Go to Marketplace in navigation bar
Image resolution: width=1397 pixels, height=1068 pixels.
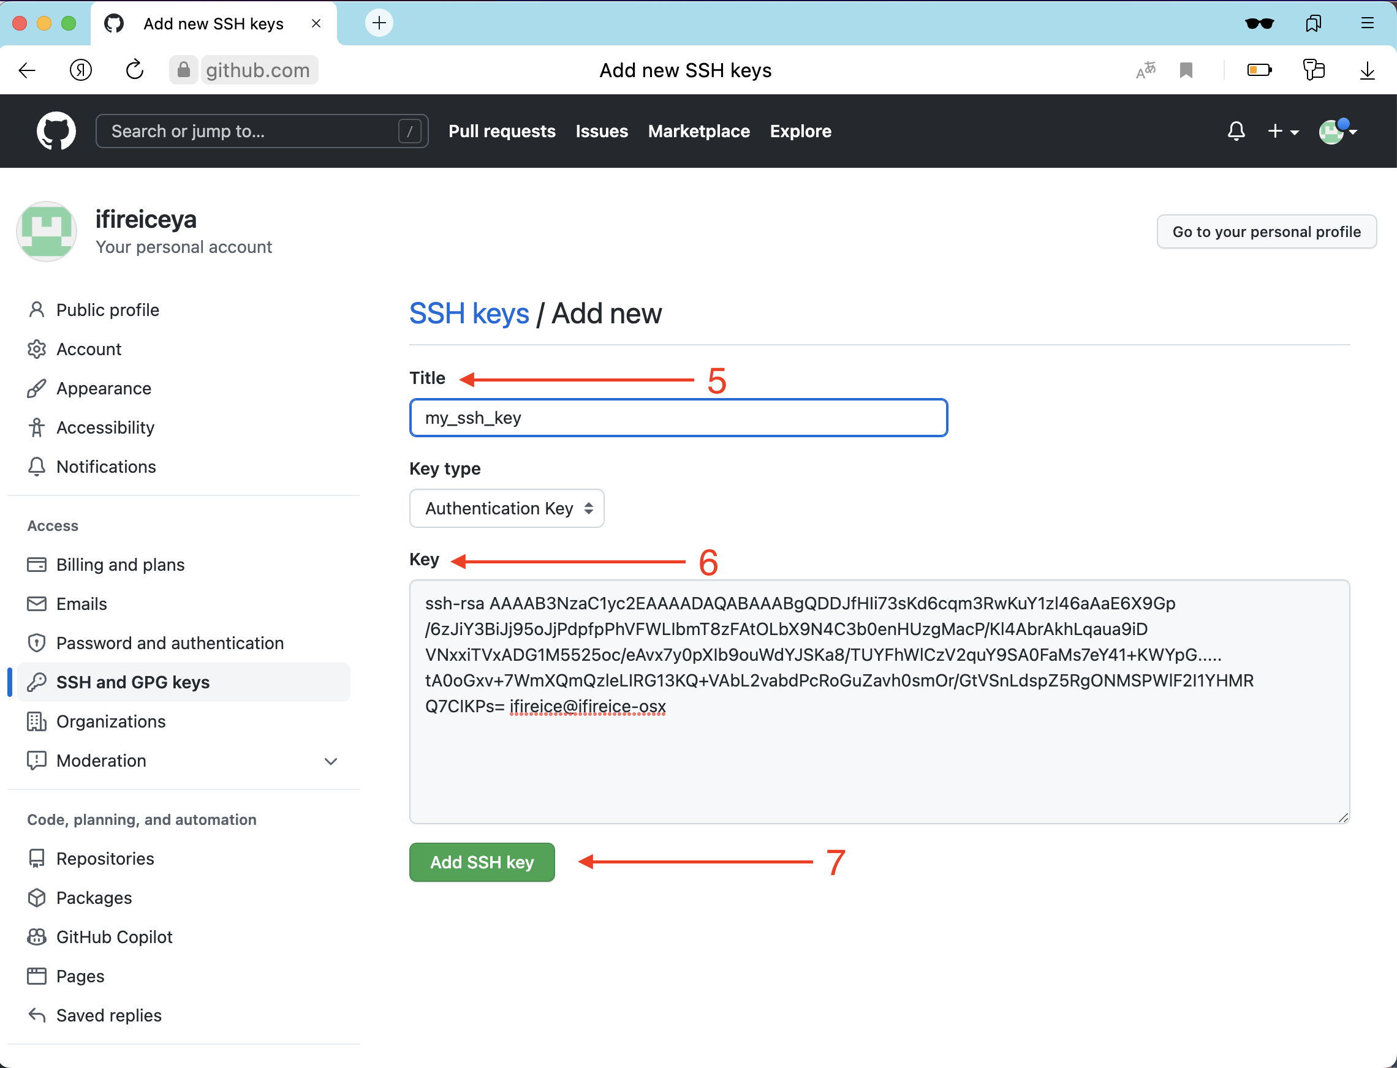coord(698,131)
